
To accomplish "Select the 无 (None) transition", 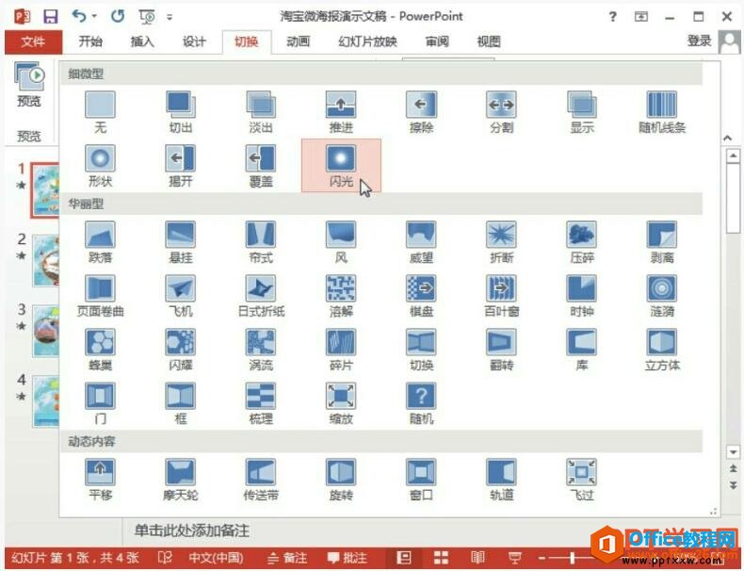I will (x=100, y=112).
